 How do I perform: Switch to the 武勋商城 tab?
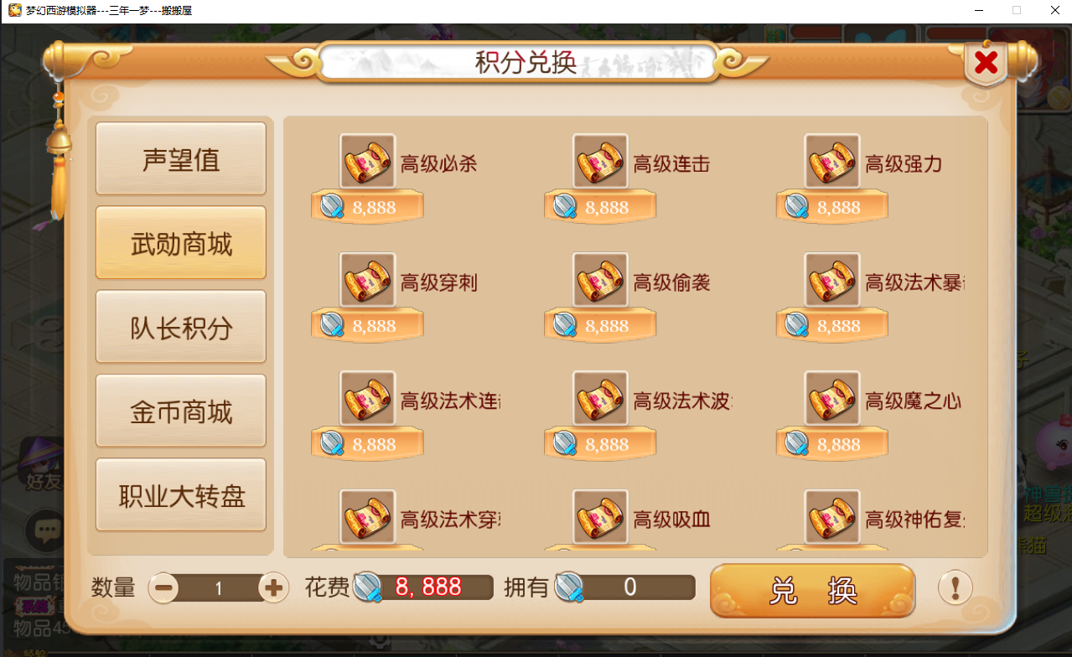coord(181,243)
